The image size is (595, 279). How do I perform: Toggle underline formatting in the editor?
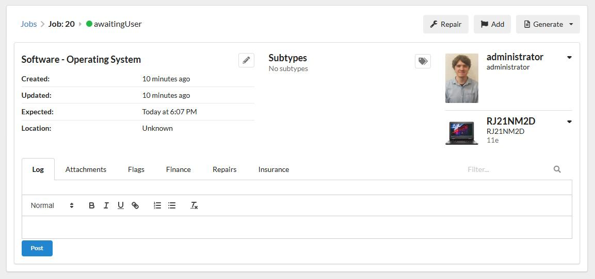(120, 205)
